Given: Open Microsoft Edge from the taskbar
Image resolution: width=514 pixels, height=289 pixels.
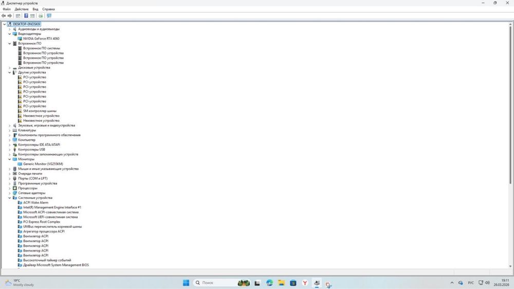Looking at the screenshot, I should 269,283.
